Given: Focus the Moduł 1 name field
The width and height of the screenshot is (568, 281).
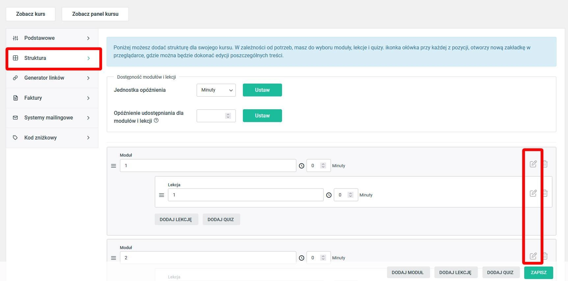Looking at the screenshot, I should [x=208, y=166].
